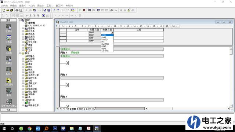Open the 文件(F) menu

4,5
